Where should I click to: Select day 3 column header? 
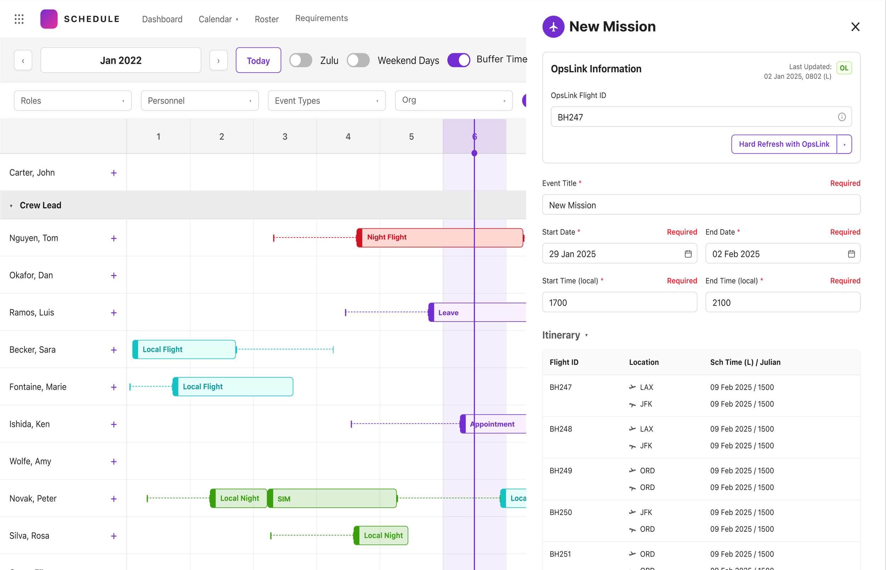pos(285,137)
